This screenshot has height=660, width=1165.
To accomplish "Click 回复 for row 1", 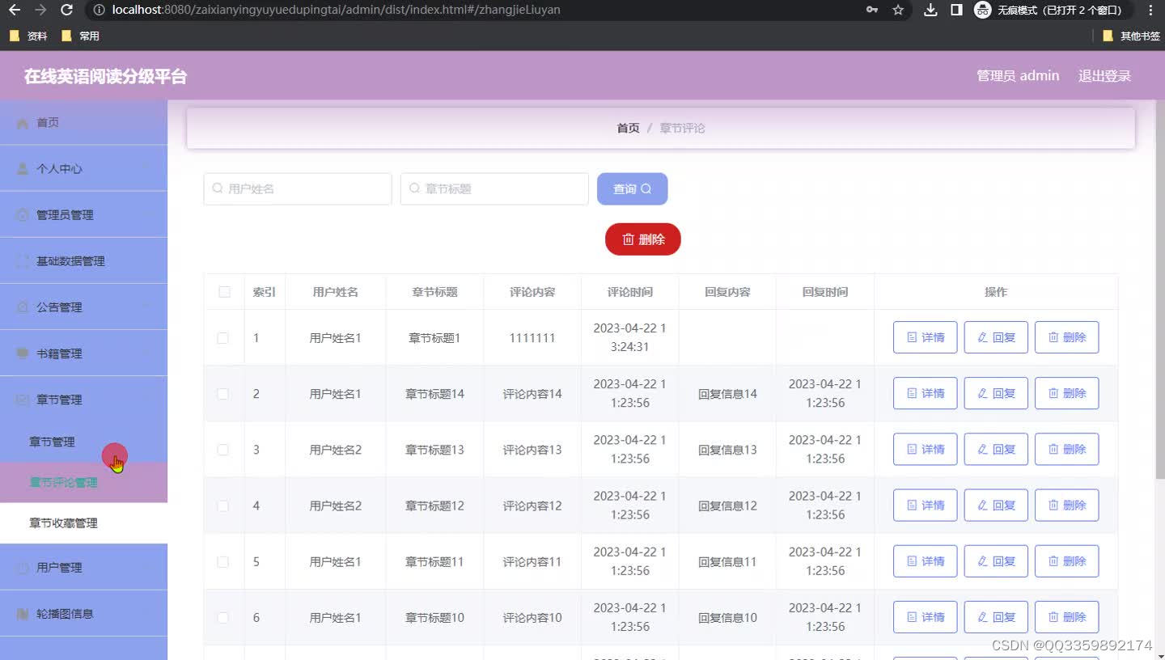I will [x=996, y=337].
